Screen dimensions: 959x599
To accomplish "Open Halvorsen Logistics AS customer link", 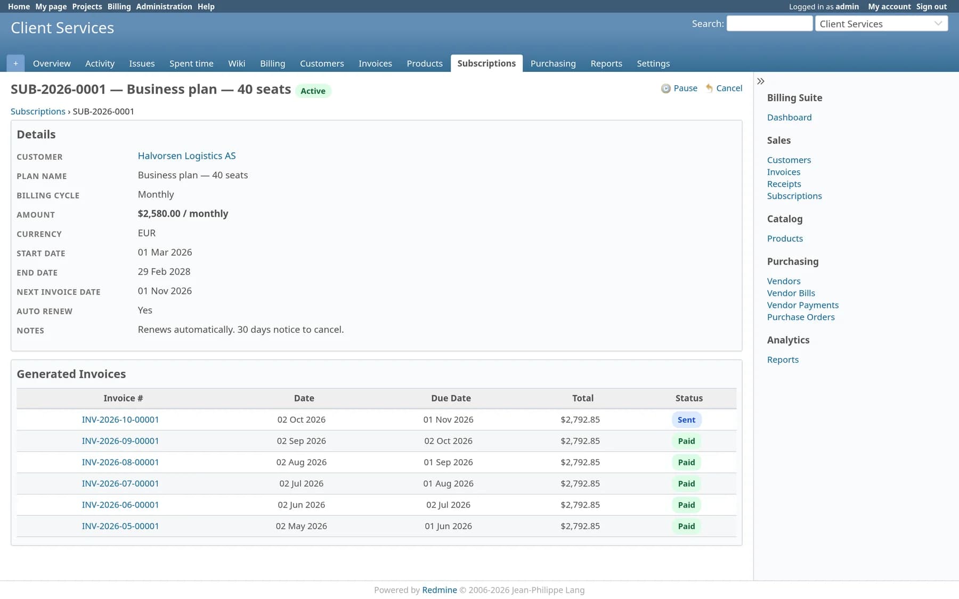I will [x=186, y=155].
